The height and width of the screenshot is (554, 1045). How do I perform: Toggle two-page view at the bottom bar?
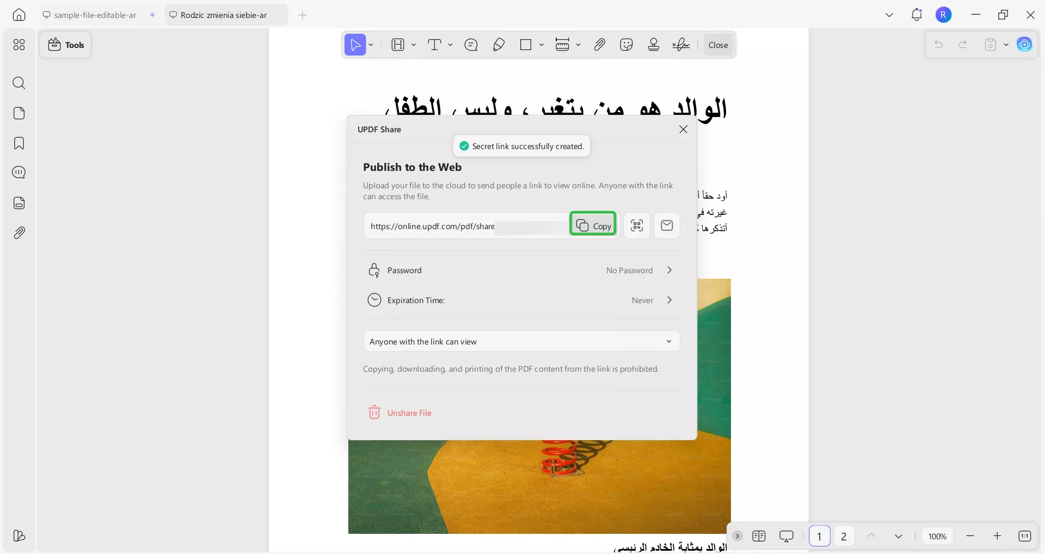coord(760,536)
